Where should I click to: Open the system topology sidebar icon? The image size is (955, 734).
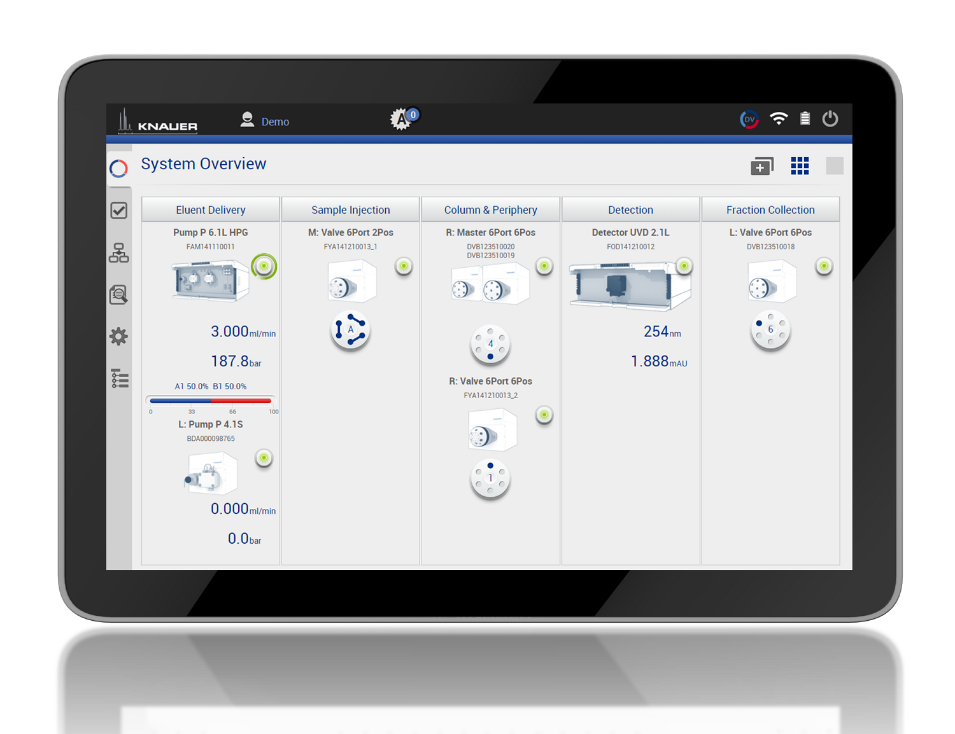coord(119,253)
